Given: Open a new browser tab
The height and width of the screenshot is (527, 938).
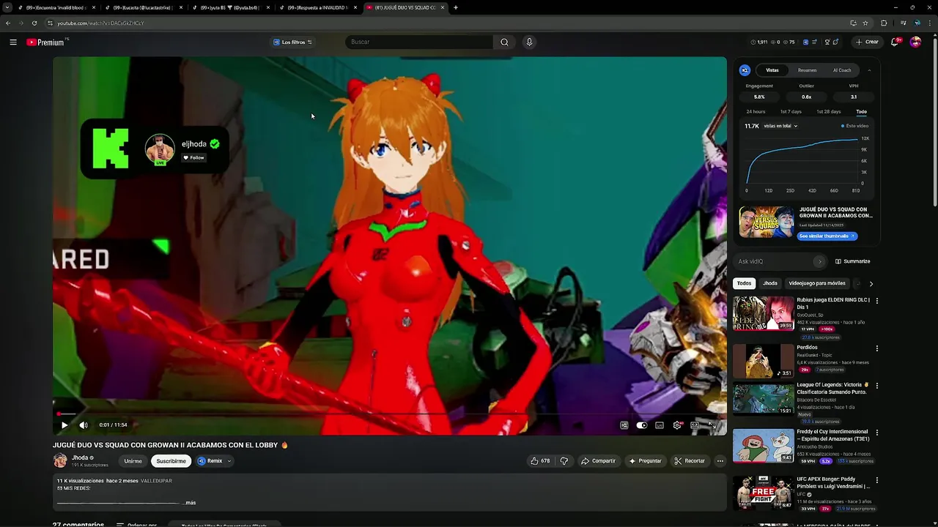Looking at the screenshot, I should click(456, 7).
